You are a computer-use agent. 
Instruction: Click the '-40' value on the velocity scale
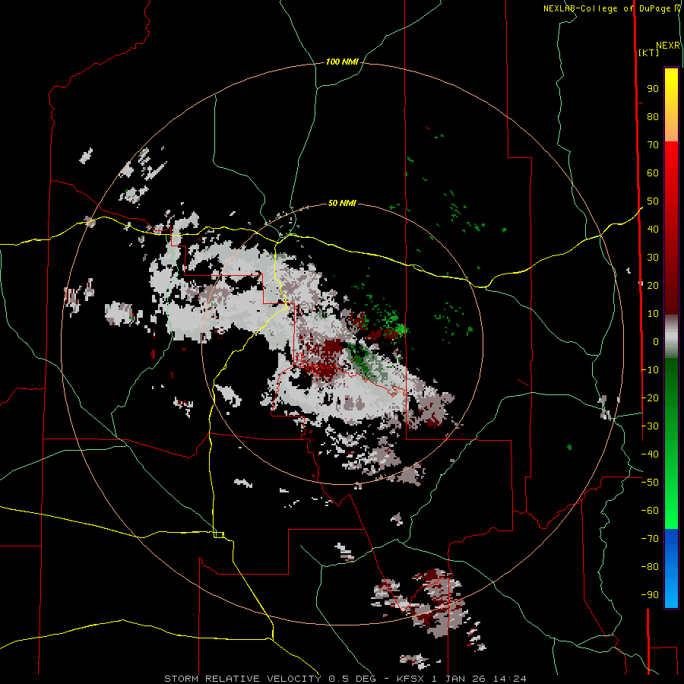coord(650,454)
